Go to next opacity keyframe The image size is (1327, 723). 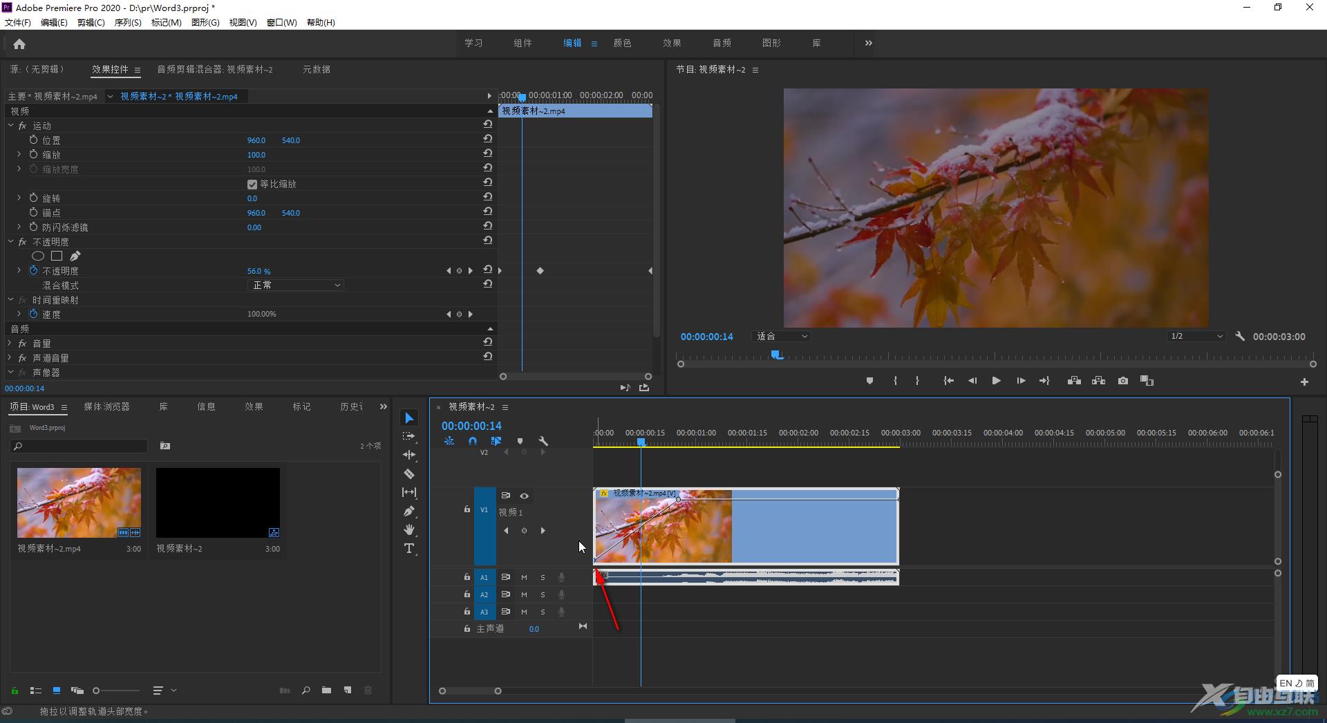(471, 270)
